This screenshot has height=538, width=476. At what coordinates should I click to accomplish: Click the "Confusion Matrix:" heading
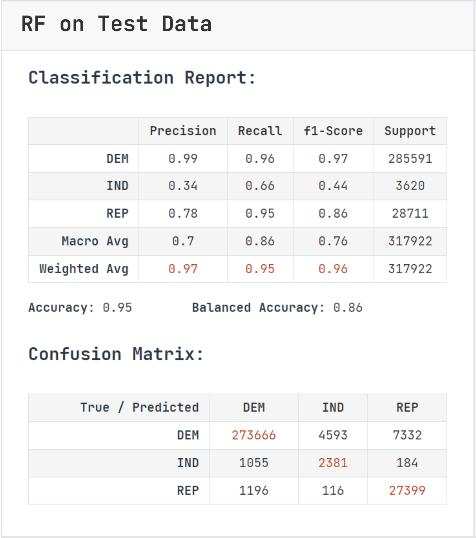[116, 354]
